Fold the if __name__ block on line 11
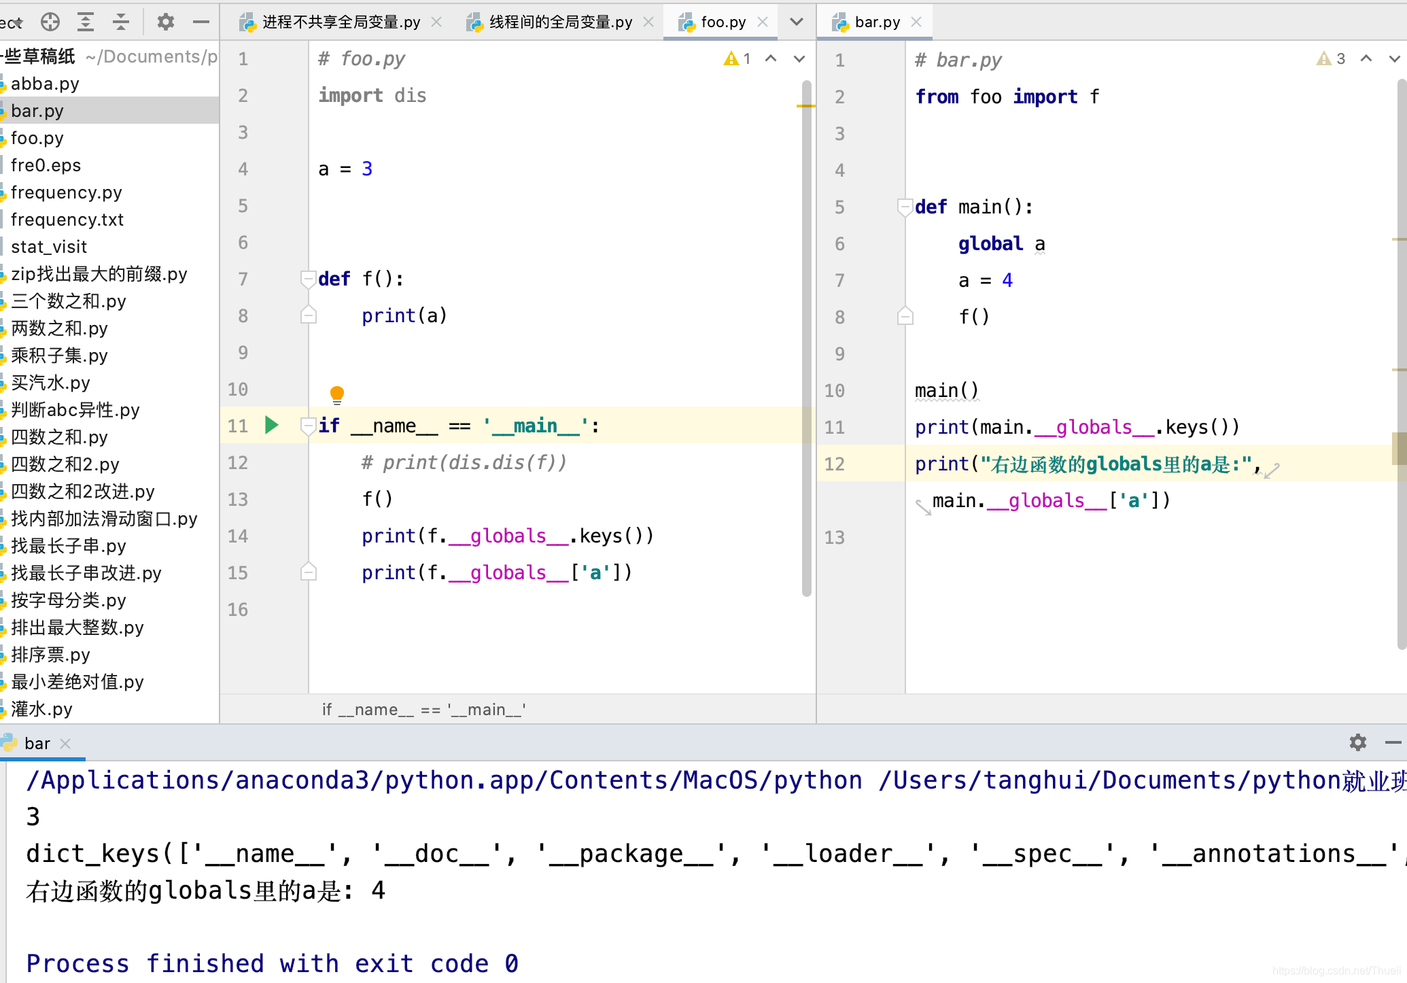1407x983 pixels. point(308,426)
